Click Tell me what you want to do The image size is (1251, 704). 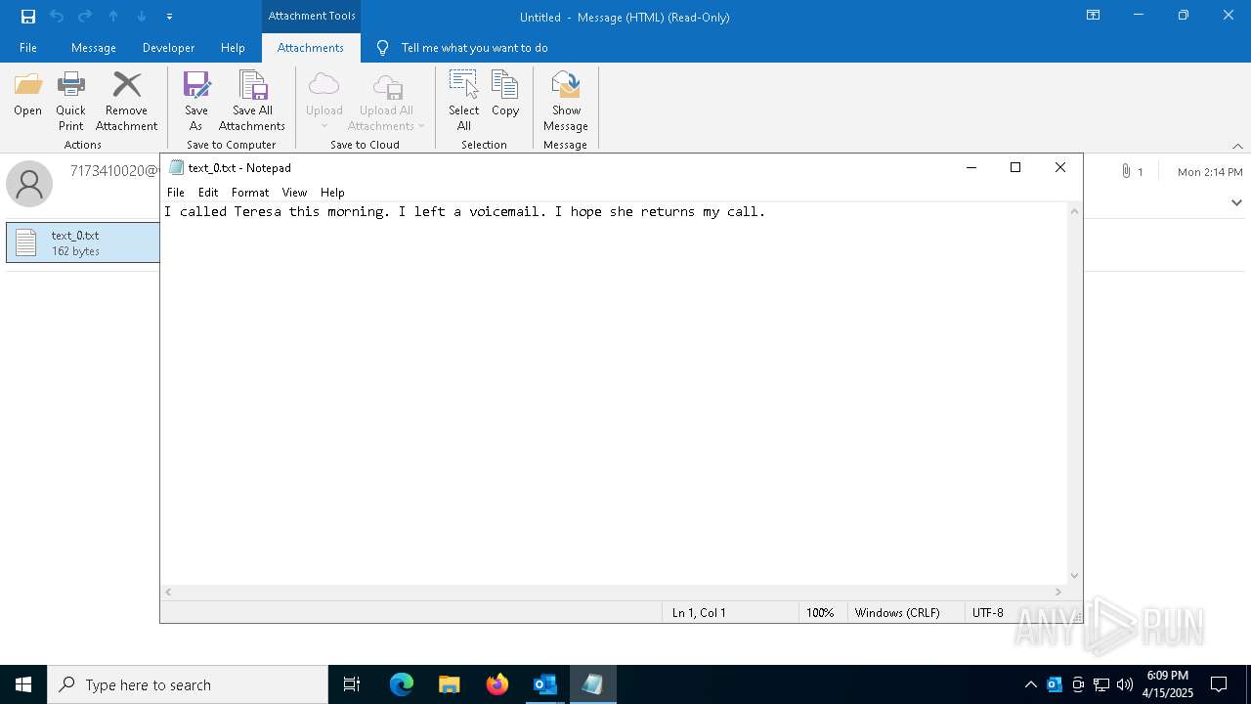[x=474, y=48]
